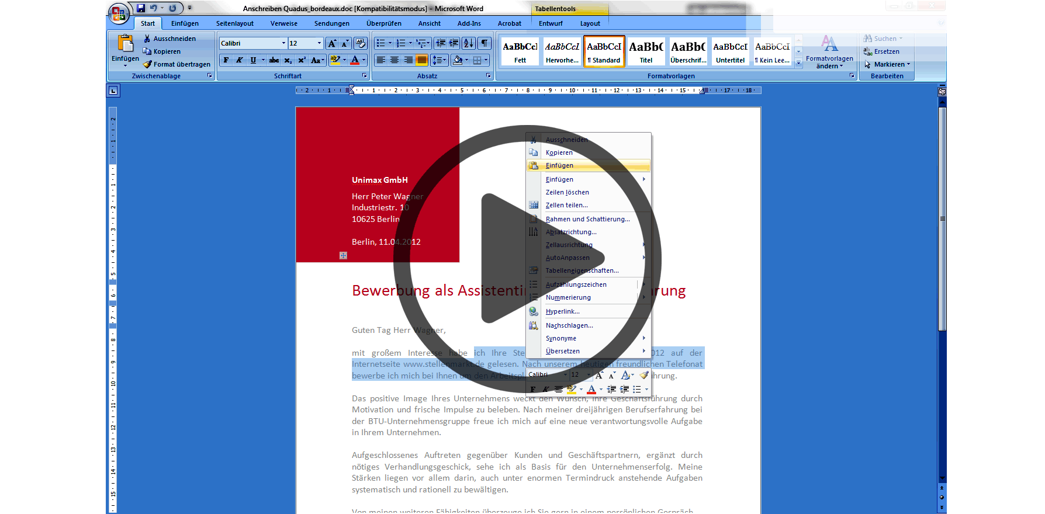This screenshot has height=514, width=1045.
Task: Click the Office button logo
Action: pyautogui.click(x=119, y=13)
